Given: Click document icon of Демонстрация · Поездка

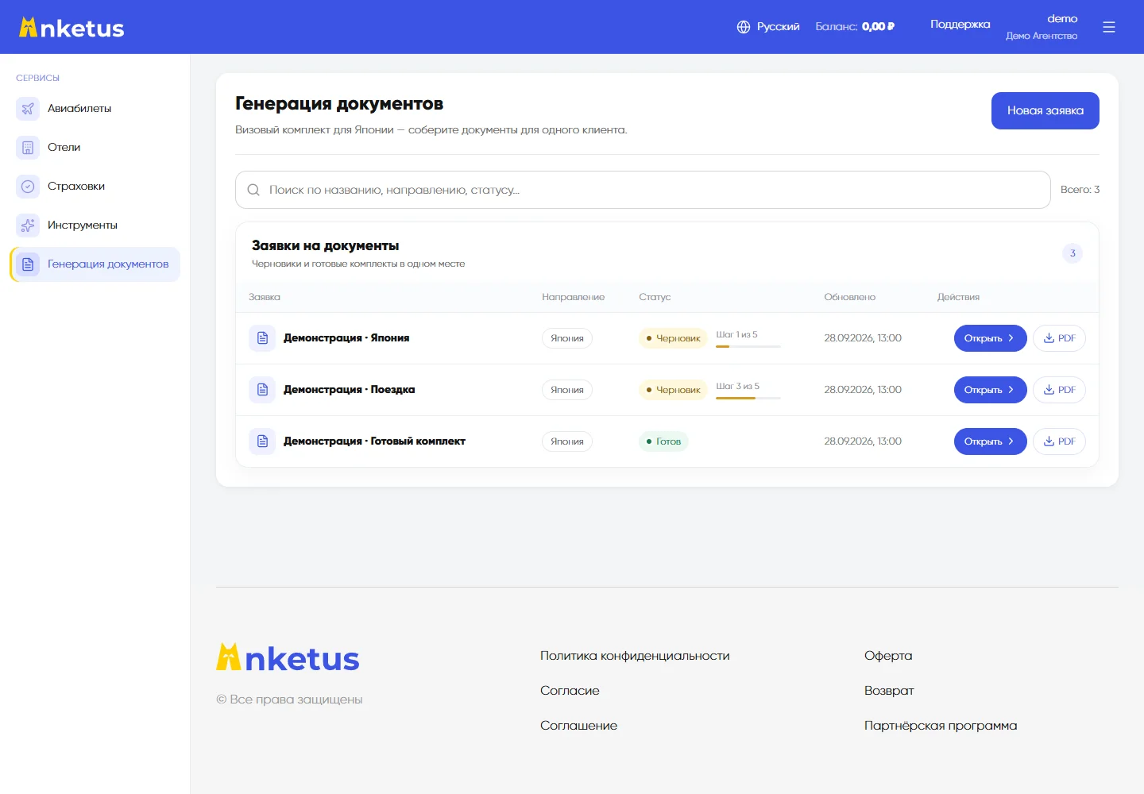Looking at the screenshot, I should point(262,390).
